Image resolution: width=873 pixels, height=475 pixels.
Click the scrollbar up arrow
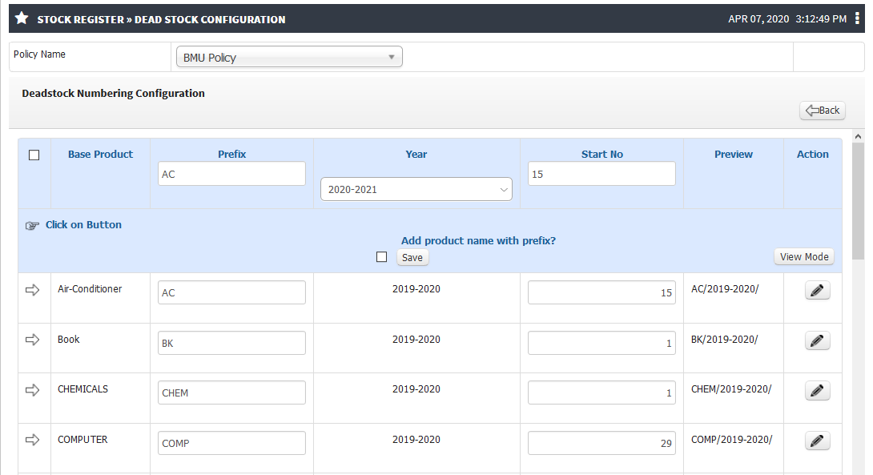click(858, 136)
